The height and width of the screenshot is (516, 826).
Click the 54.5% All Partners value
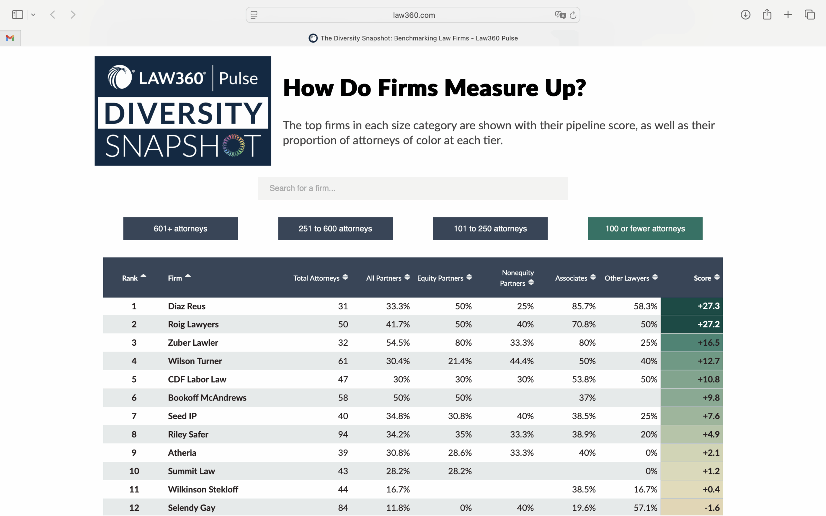[x=398, y=342]
